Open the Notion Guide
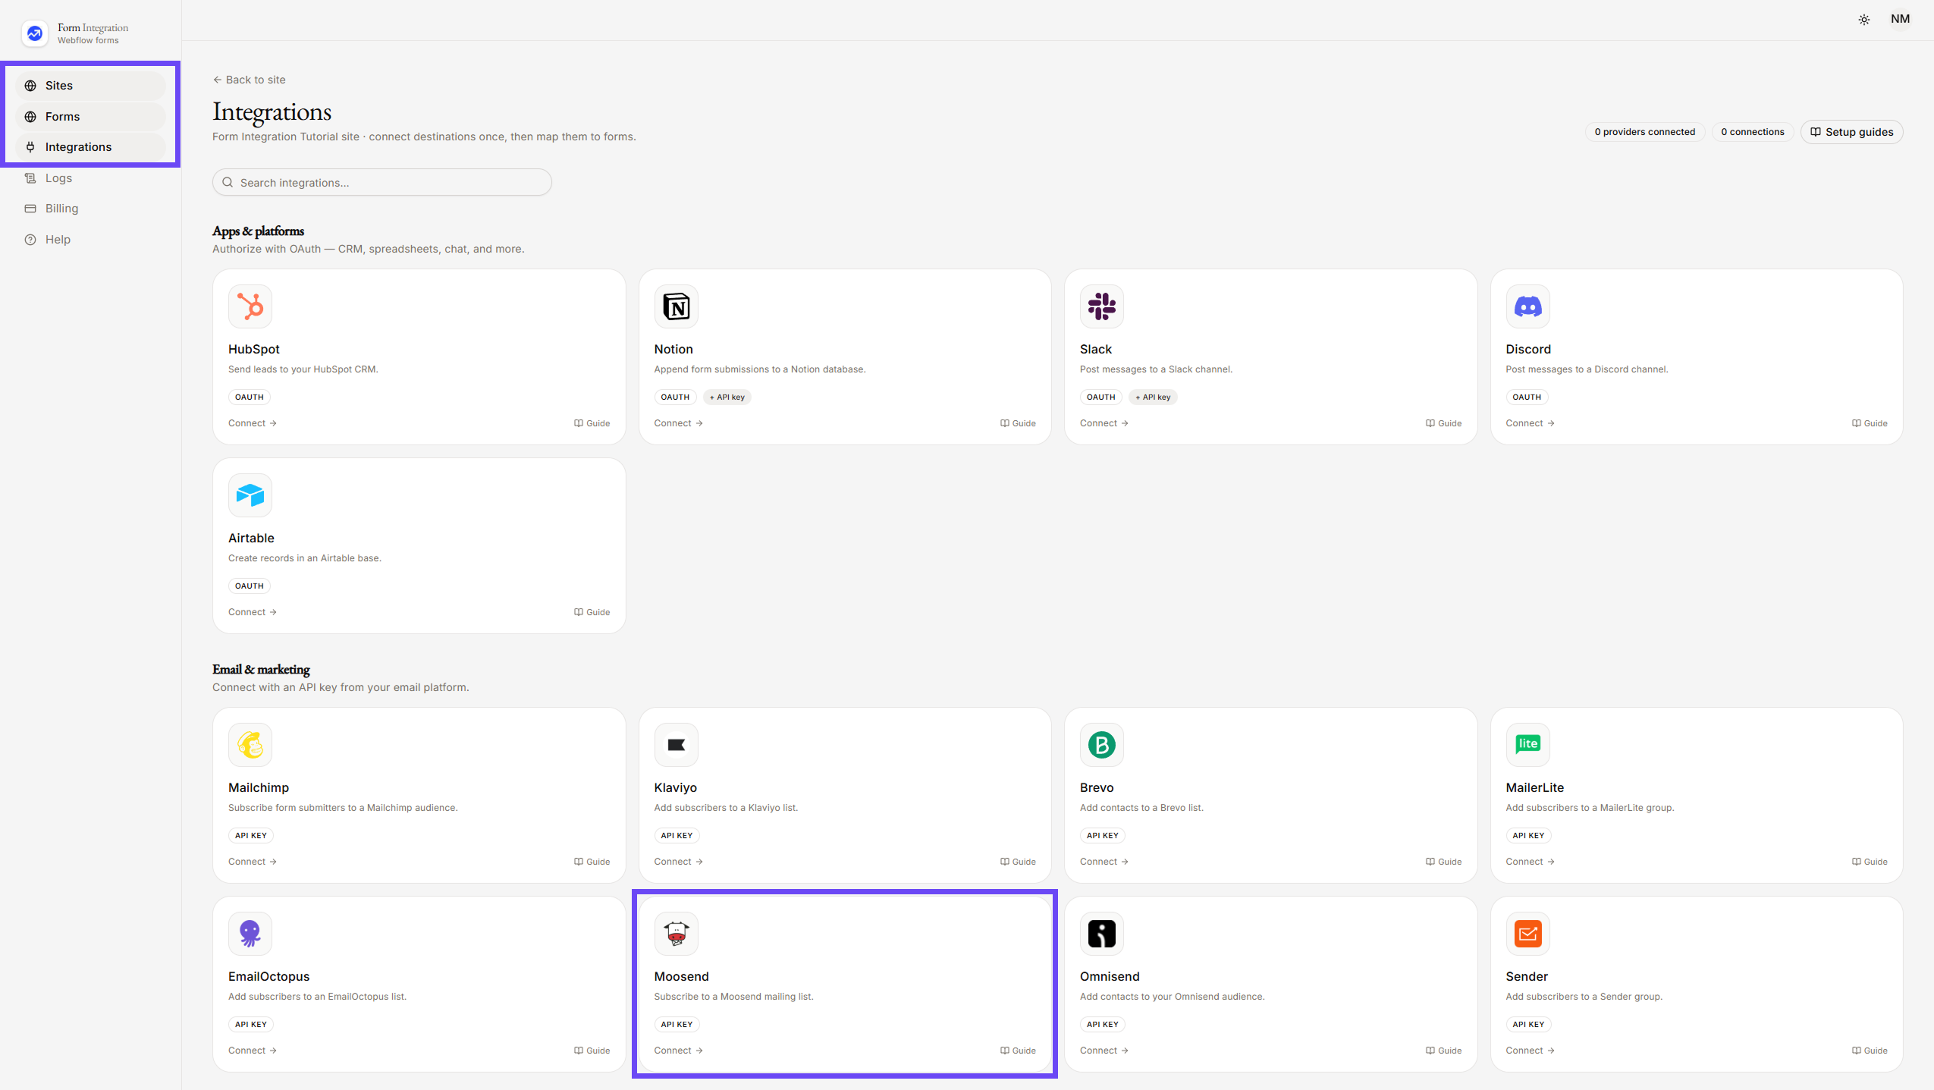 pos(1018,423)
